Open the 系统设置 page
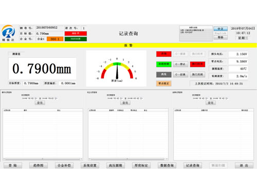Screen dimensions: 257x193 [x=90, y=165]
